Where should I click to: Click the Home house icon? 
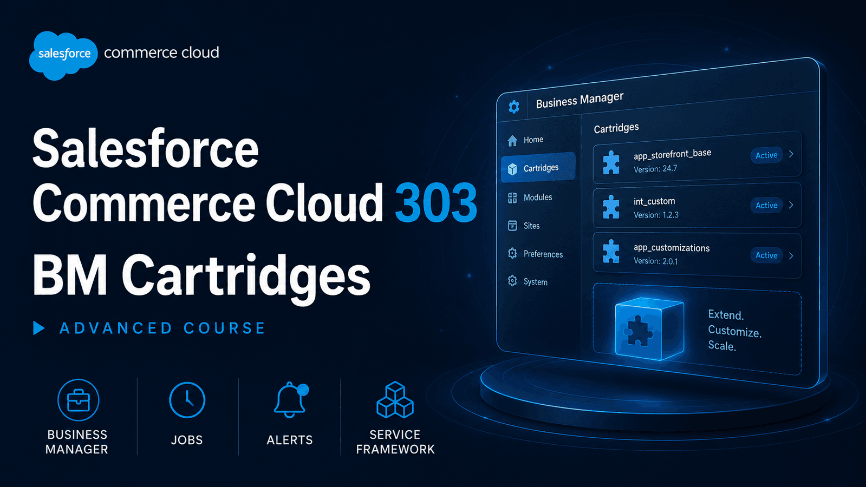(512, 141)
